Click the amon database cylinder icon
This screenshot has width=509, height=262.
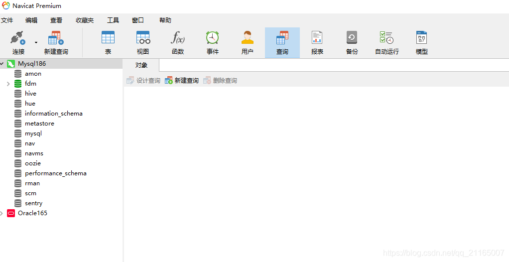18,74
